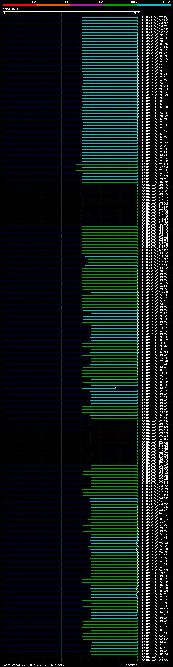The image size is (173, 667).
Task: Select the UniRef100_Q8GTZ6 entry
Action: pyautogui.click(x=155, y=173)
